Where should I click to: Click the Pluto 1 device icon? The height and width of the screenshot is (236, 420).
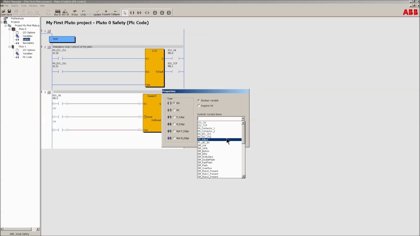[13, 47]
